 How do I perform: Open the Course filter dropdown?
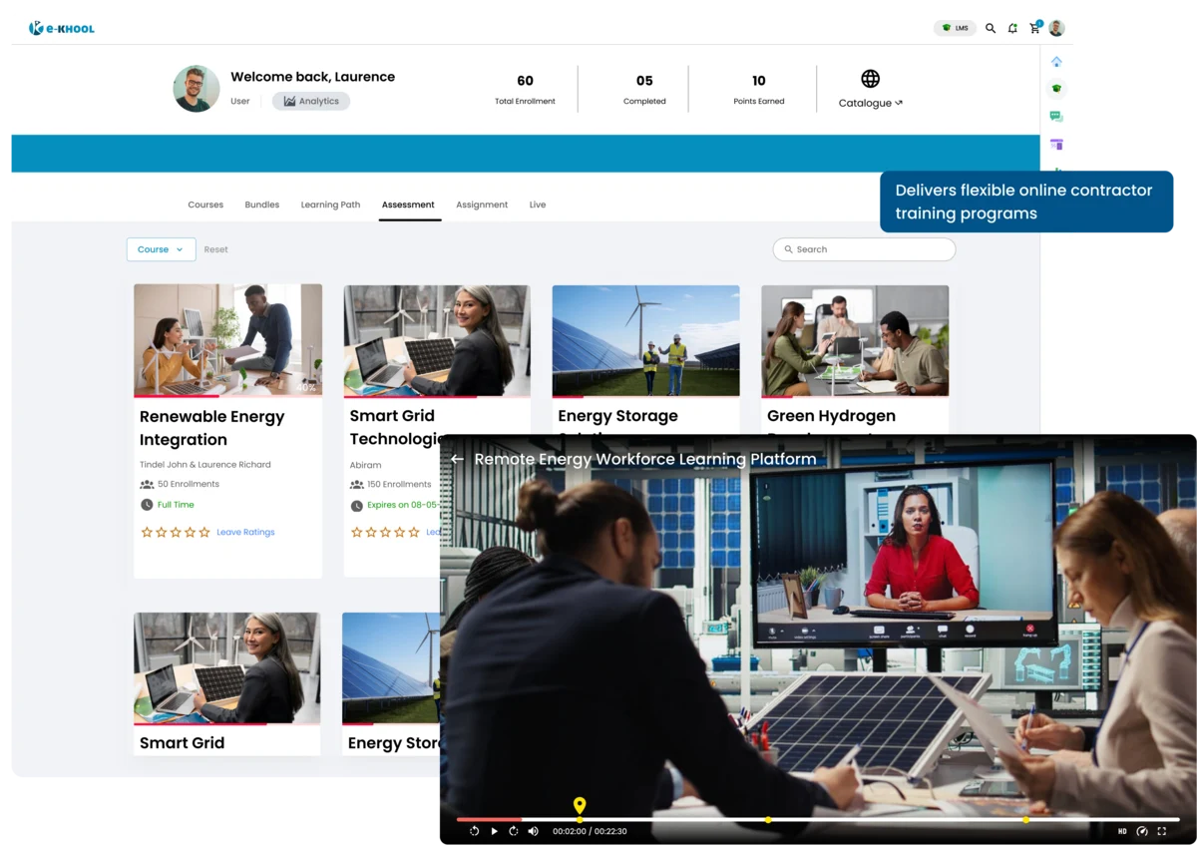tap(161, 249)
